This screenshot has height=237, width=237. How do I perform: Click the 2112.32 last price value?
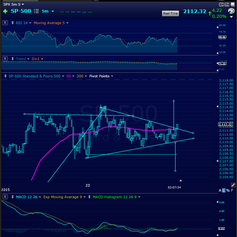[195, 11]
